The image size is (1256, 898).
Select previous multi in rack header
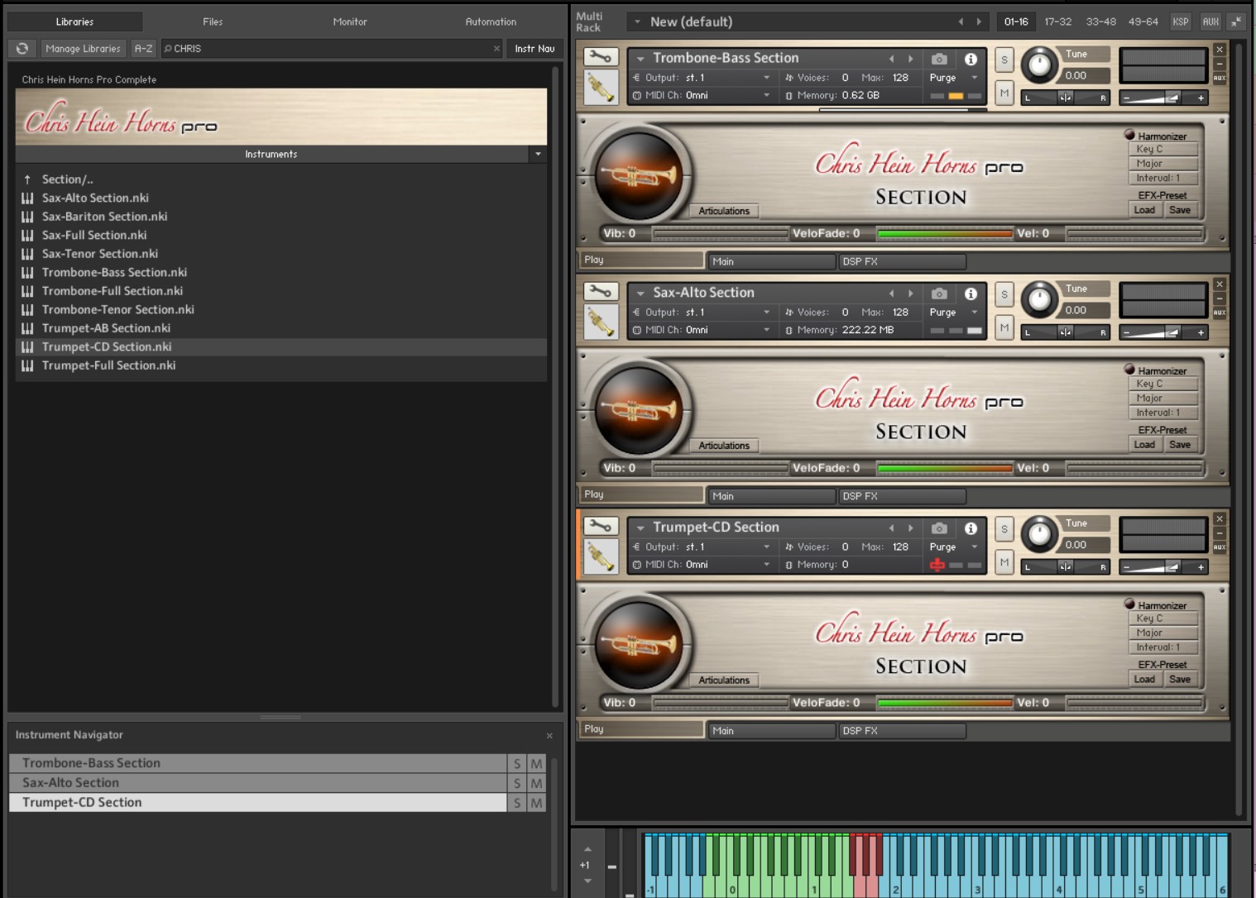tap(961, 21)
